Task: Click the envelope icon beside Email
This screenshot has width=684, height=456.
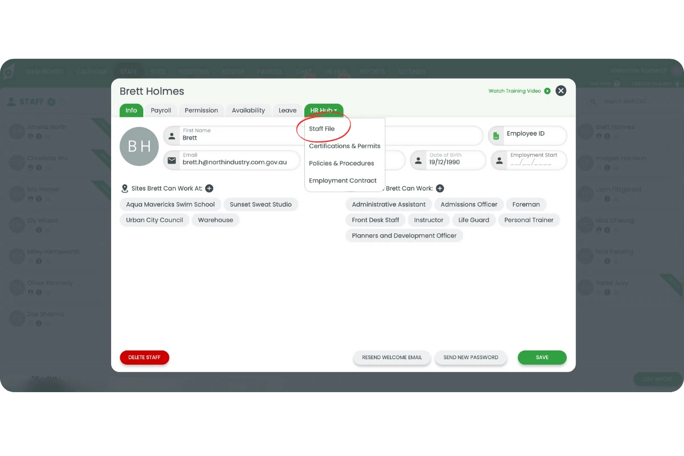Action: 172,161
